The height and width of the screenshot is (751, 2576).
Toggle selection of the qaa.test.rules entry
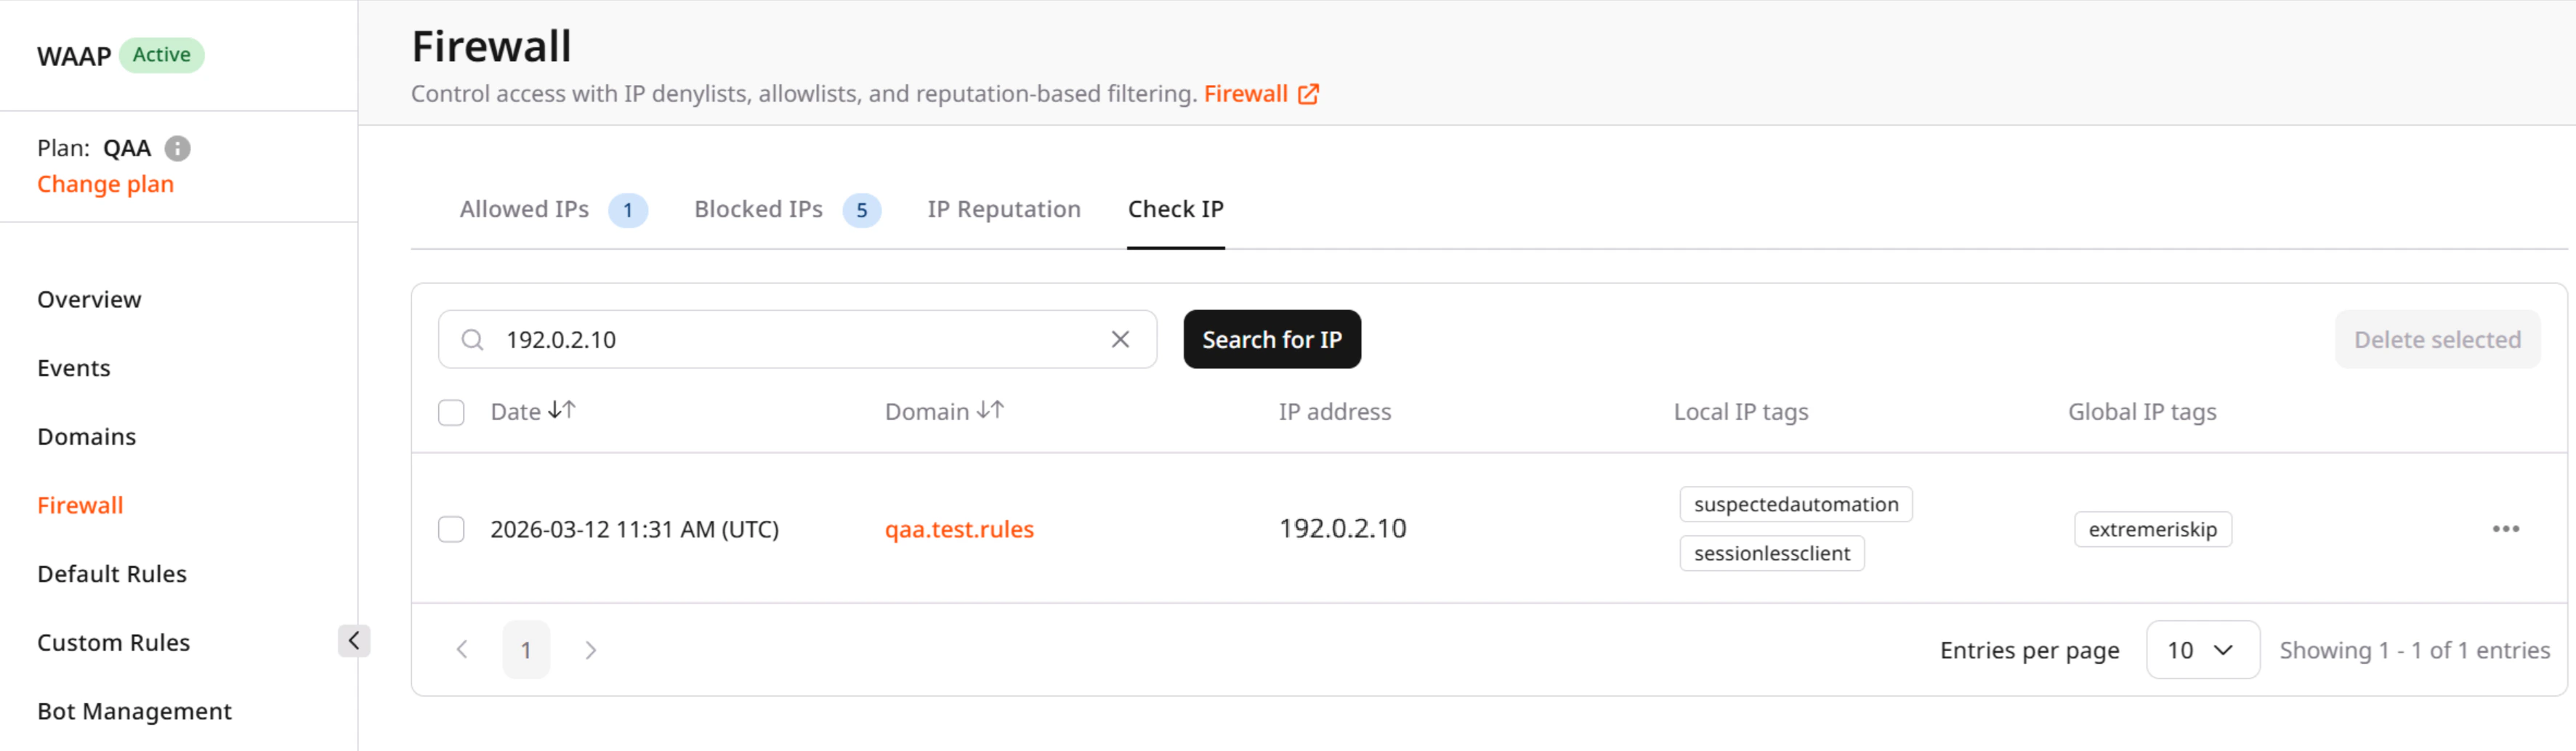point(451,529)
